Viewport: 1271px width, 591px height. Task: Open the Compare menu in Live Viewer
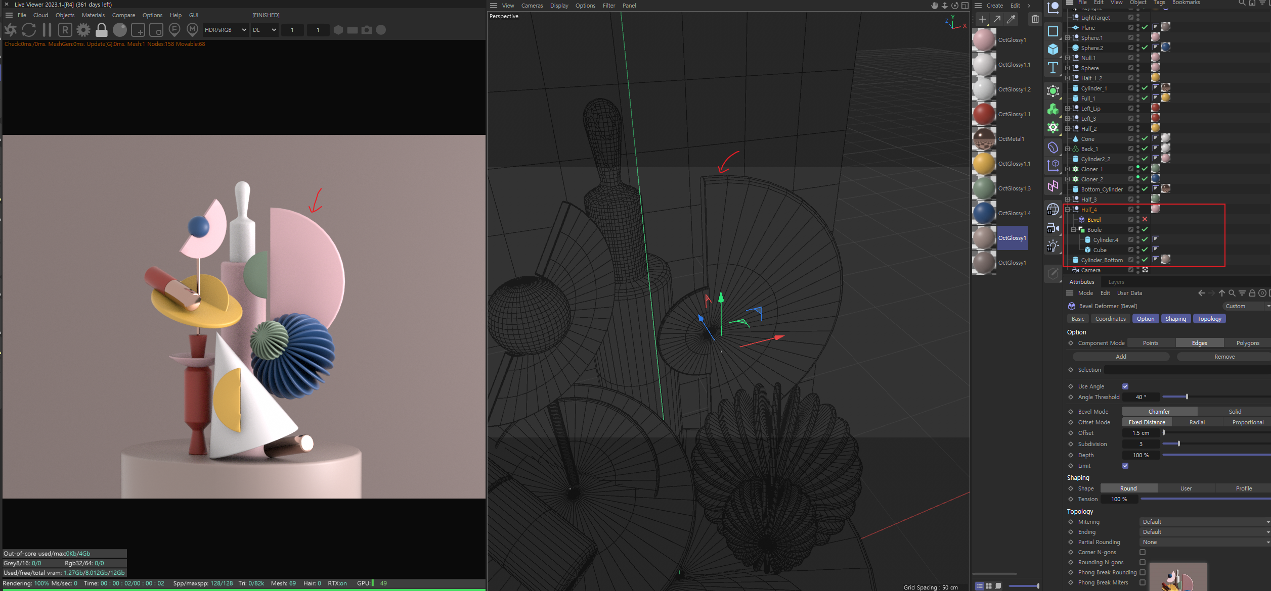[123, 15]
